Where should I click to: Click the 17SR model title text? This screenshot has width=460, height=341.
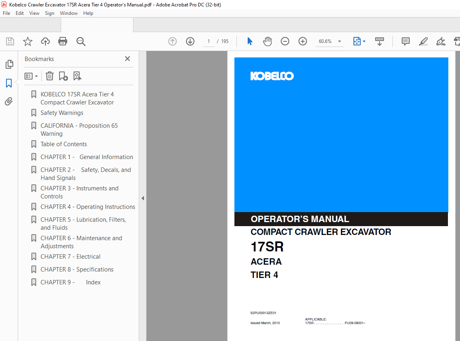(267, 247)
